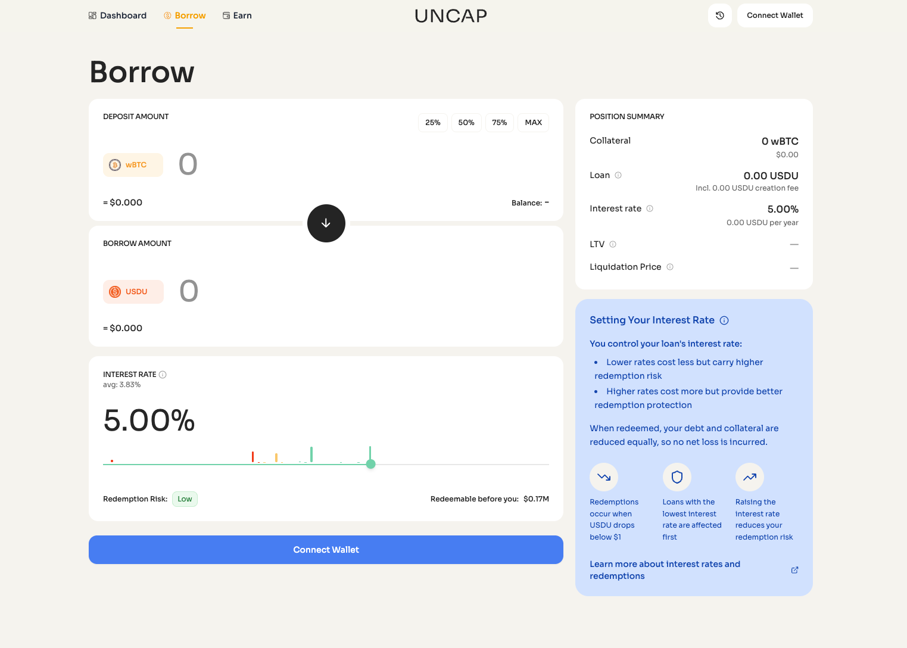The height and width of the screenshot is (648, 907).
Task: Select the MAX deposit option
Action: click(533, 122)
